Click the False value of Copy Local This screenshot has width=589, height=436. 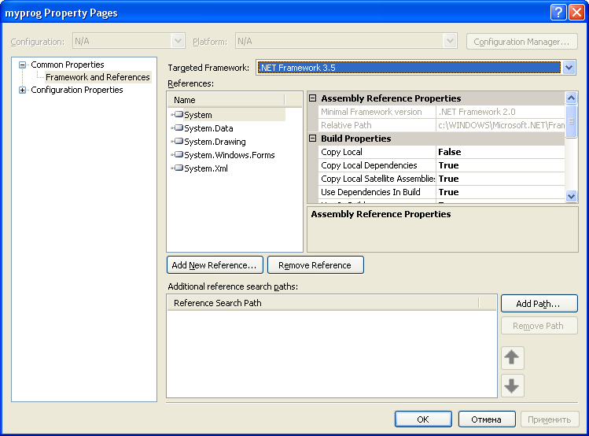pyautogui.click(x=500, y=152)
